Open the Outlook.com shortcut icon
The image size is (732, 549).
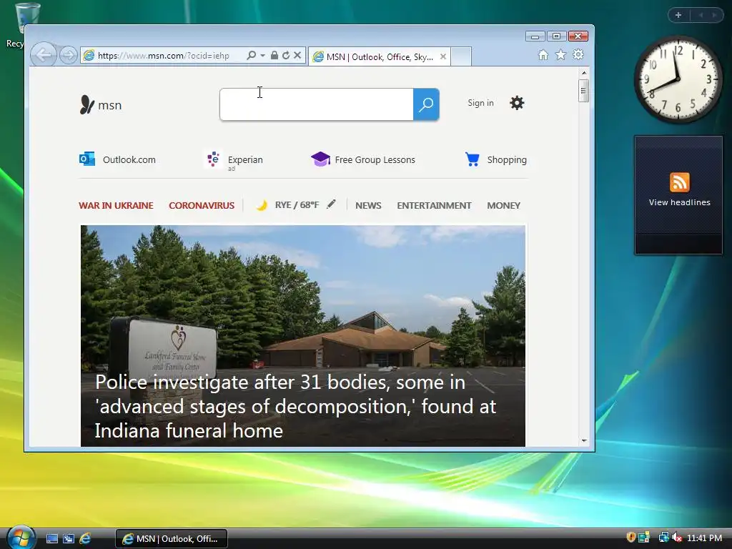point(86,159)
